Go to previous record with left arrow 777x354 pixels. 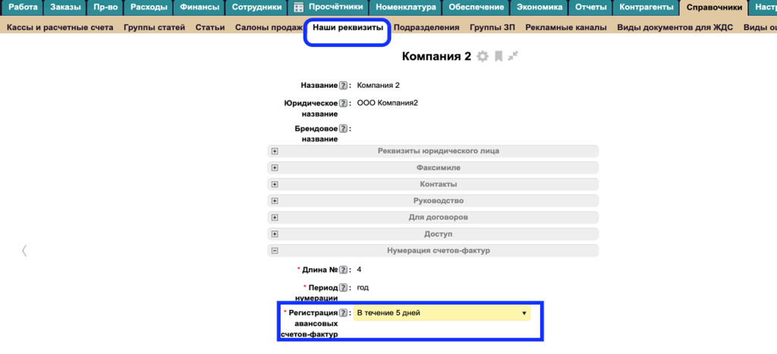[24, 250]
